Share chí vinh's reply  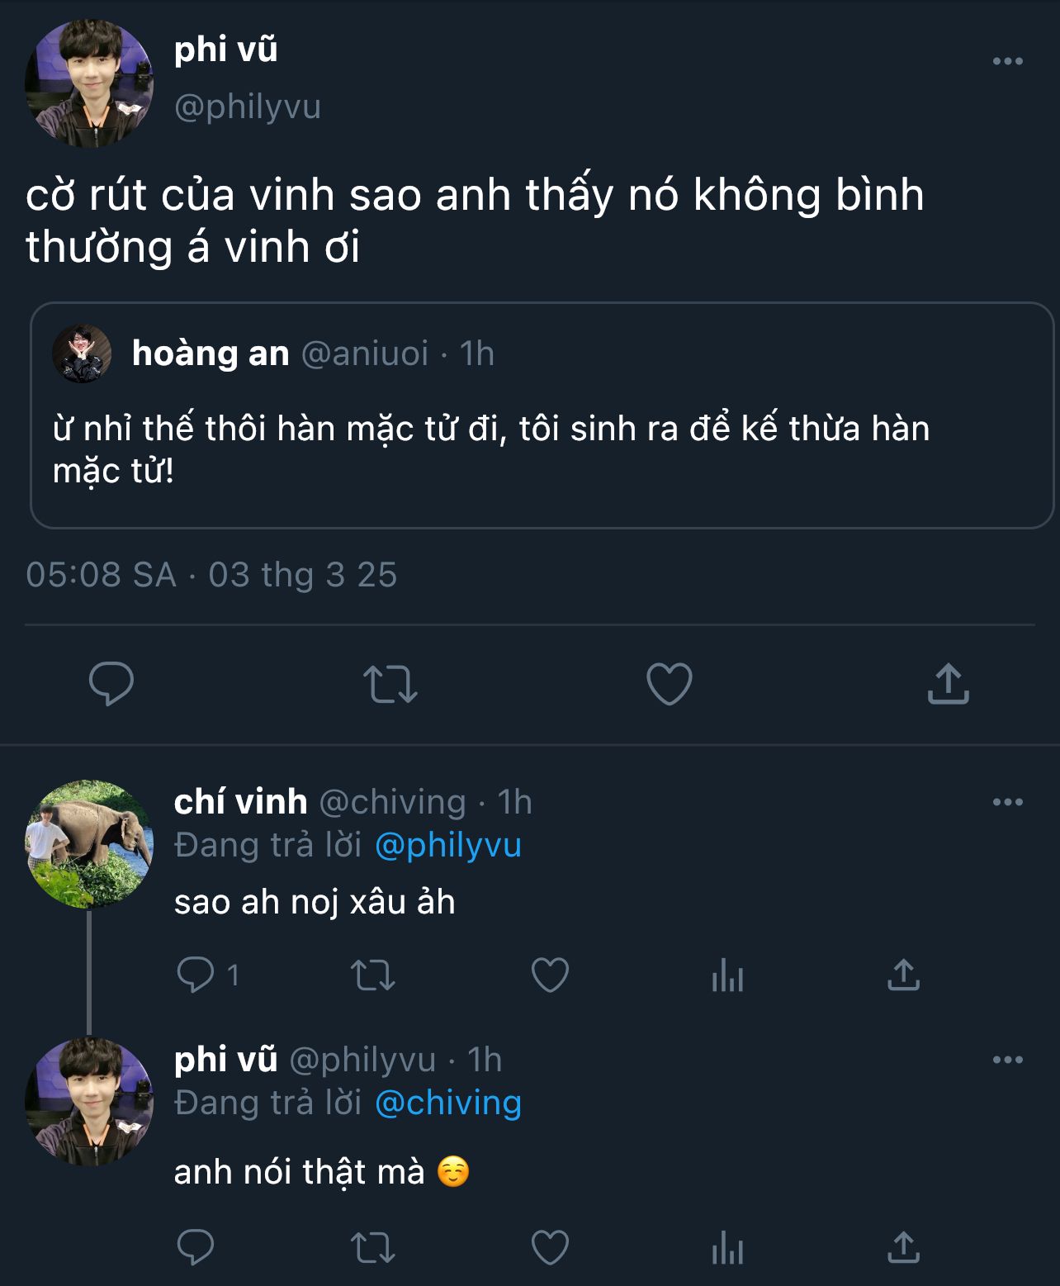903,975
